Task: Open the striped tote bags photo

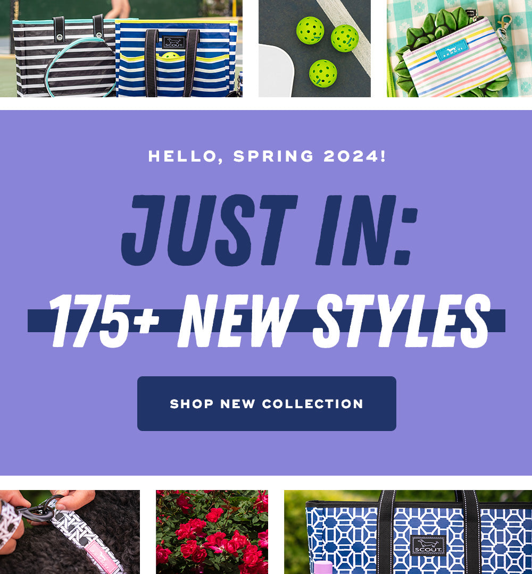Action: [121, 48]
